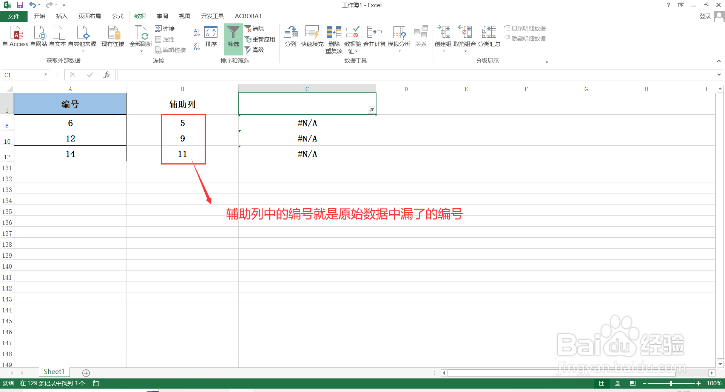Viewport: 725px width, 392px height.
Task: Select column B header
Action: point(182,89)
